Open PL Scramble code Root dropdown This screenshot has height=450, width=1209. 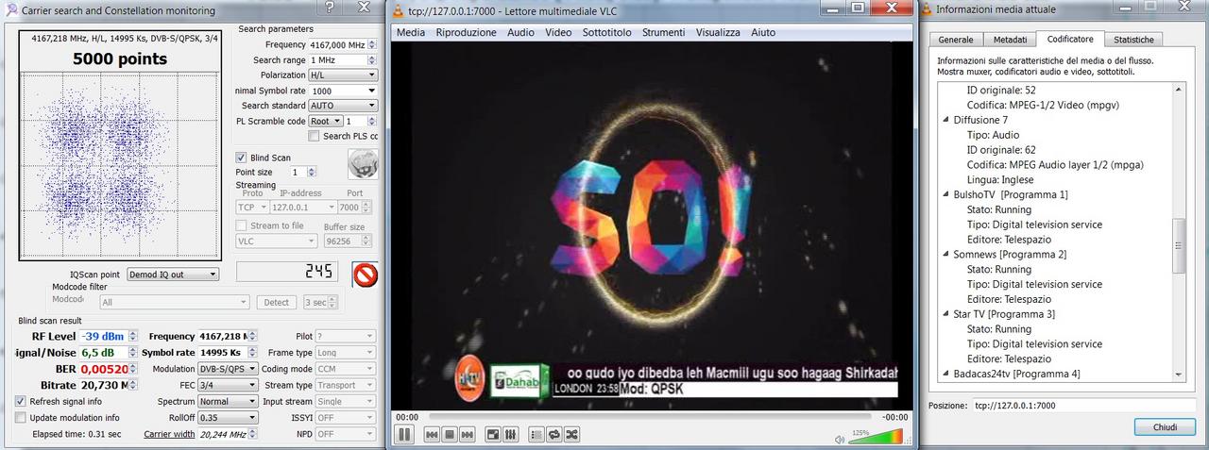[324, 121]
